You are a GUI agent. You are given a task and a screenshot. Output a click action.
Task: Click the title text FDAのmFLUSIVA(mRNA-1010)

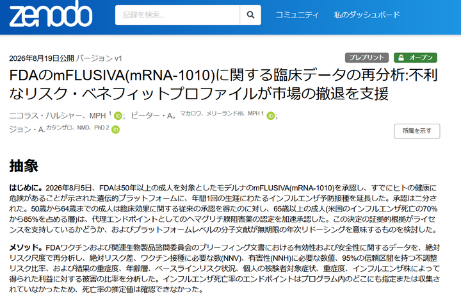point(112,76)
